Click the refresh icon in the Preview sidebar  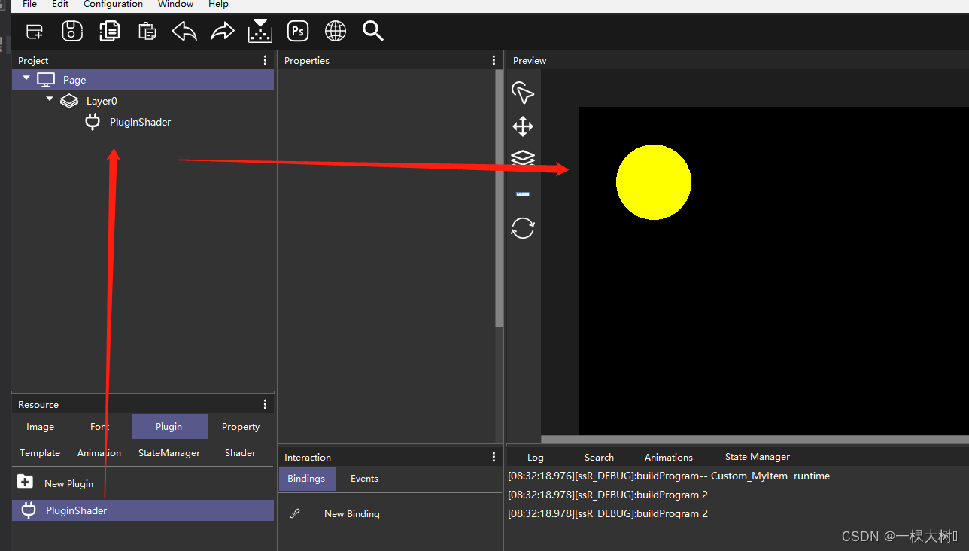click(x=522, y=227)
